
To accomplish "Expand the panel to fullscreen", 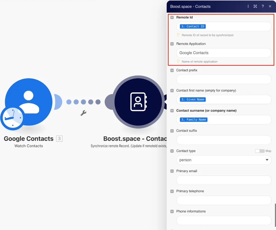I will pos(255,6).
